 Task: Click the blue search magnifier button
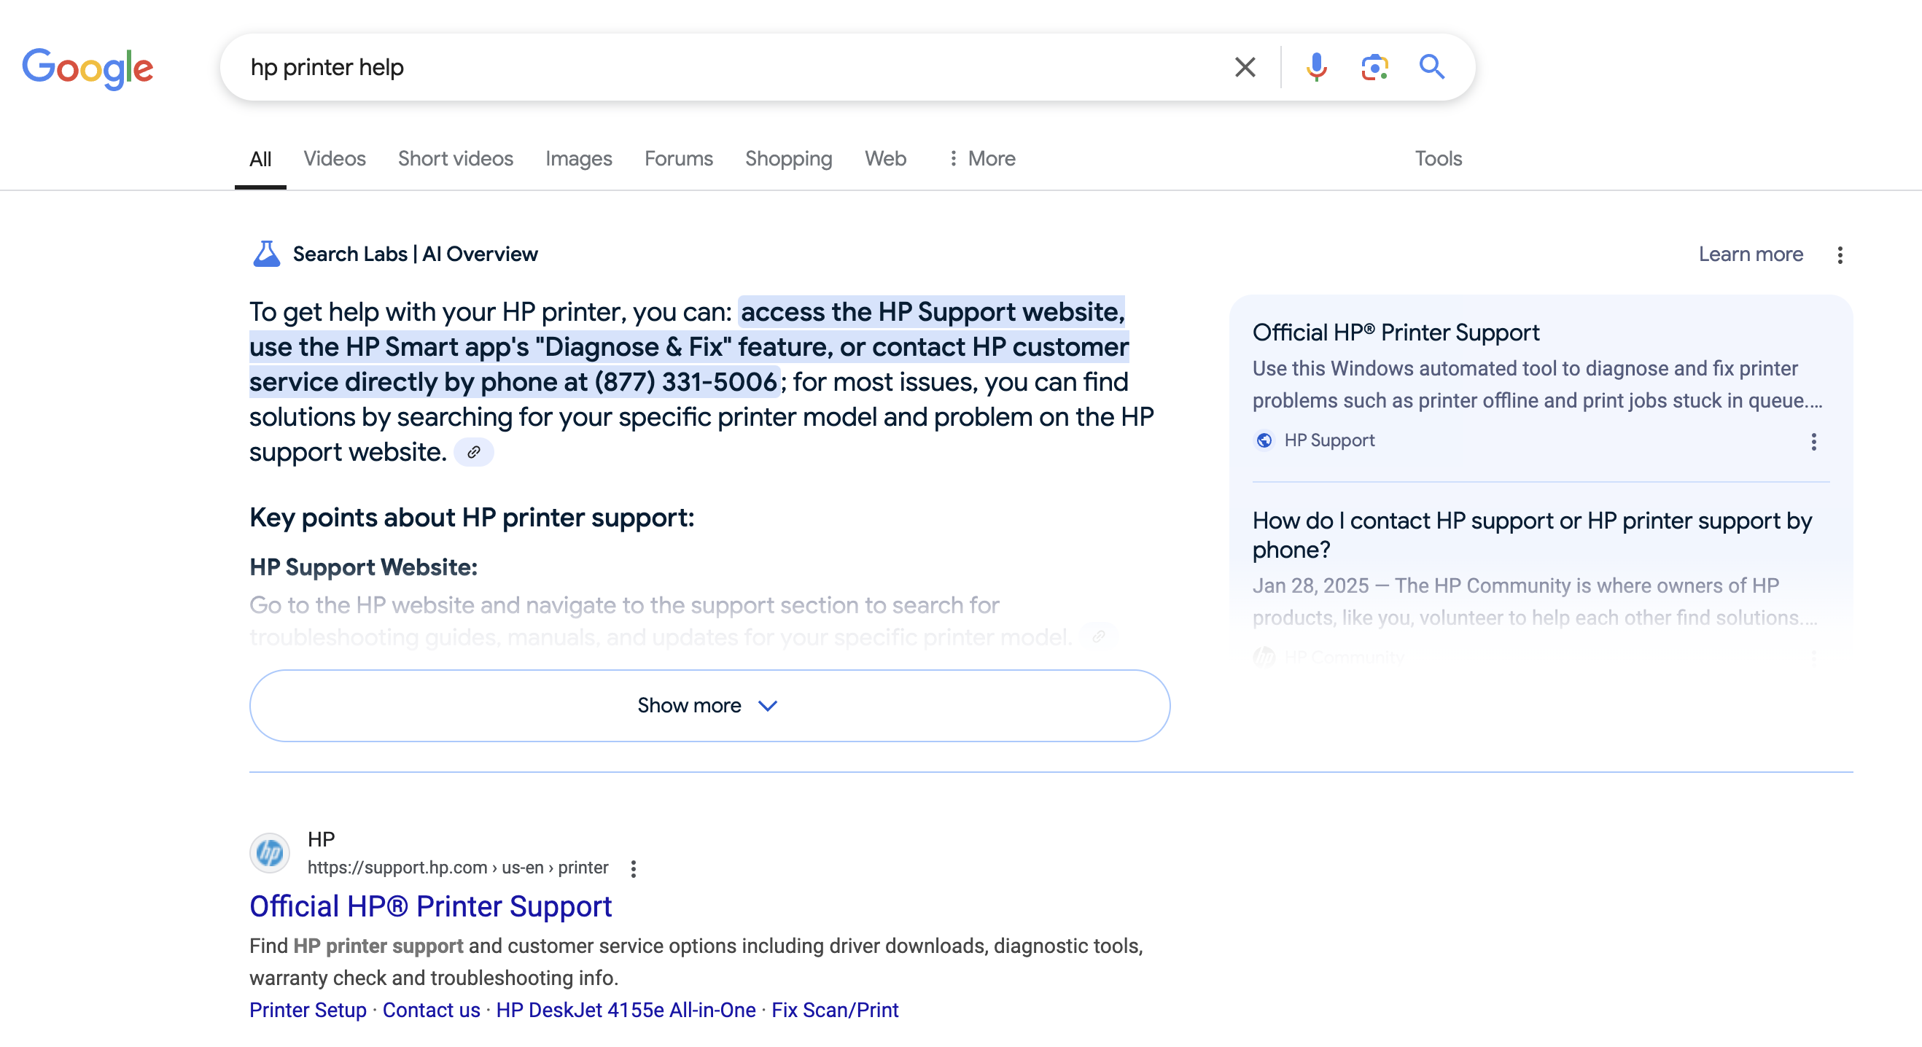1431,67
